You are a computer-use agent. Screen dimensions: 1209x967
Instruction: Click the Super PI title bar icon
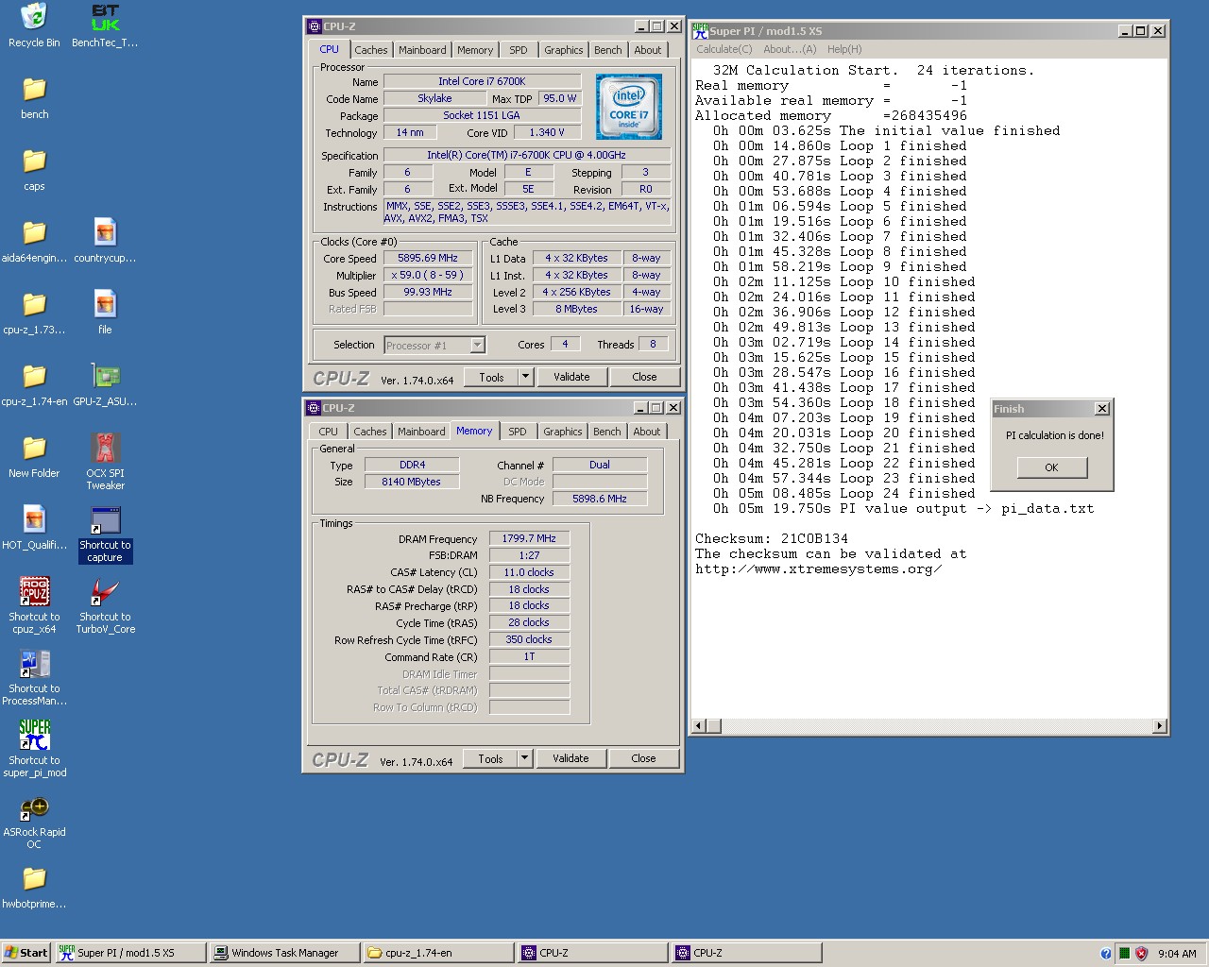pyautogui.click(x=701, y=30)
